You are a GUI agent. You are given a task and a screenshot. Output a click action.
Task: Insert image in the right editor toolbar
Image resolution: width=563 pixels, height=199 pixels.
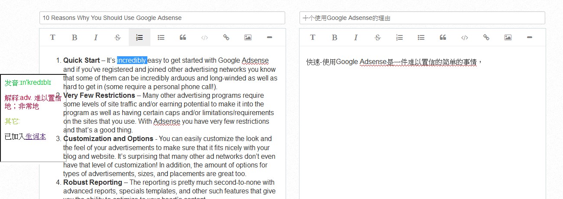click(x=508, y=38)
